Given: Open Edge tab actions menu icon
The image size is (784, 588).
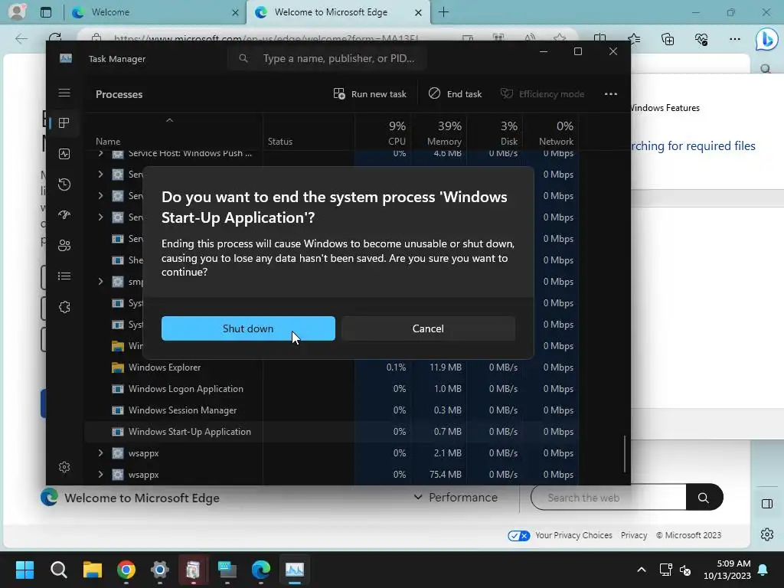Looking at the screenshot, I should pos(46,12).
